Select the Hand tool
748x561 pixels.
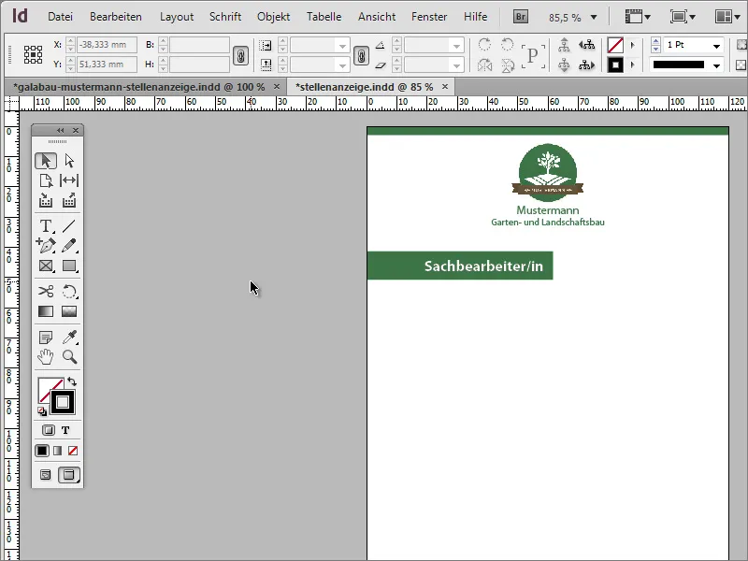[x=46, y=357]
